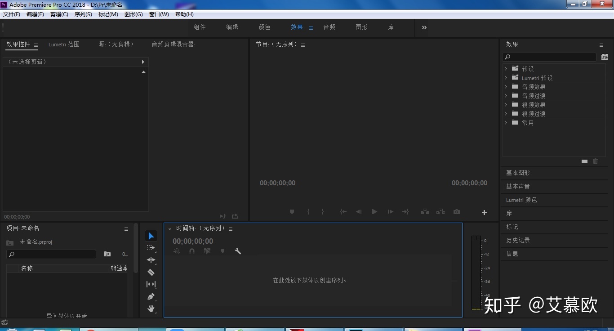
Task: Expand the 音频效果 folder
Action: click(x=506, y=87)
